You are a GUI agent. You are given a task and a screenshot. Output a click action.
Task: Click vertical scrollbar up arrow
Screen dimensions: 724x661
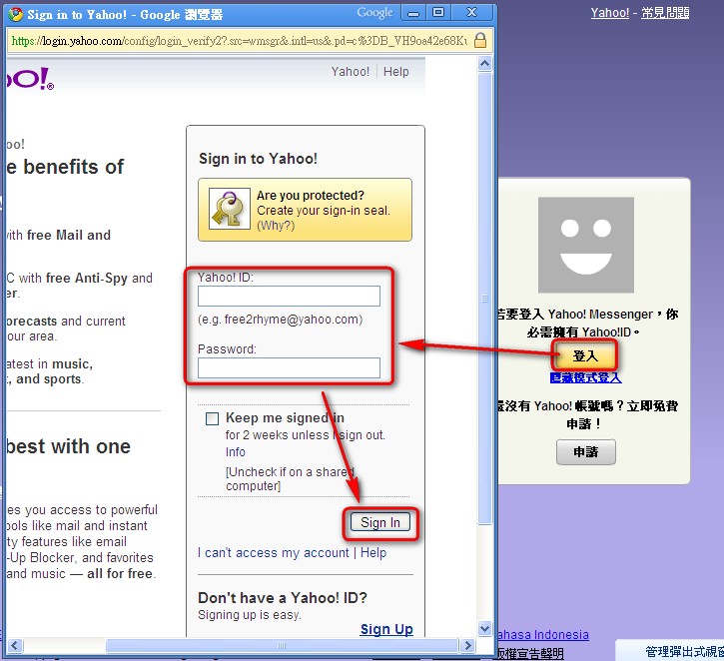484,63
